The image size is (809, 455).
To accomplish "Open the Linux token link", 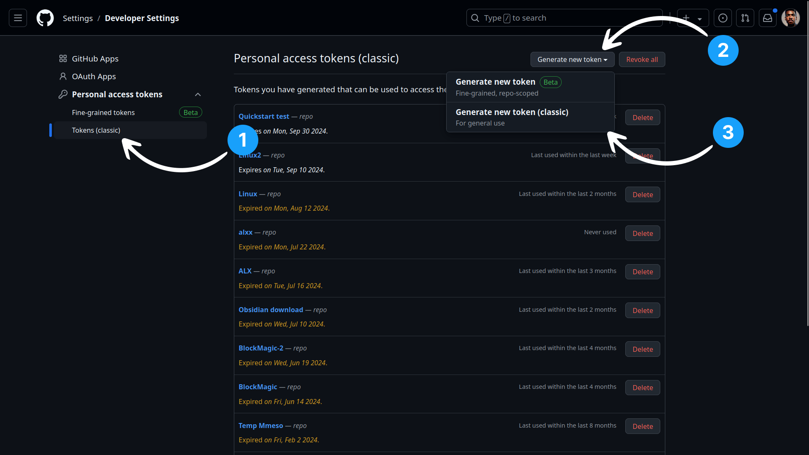I will point(248,194).
